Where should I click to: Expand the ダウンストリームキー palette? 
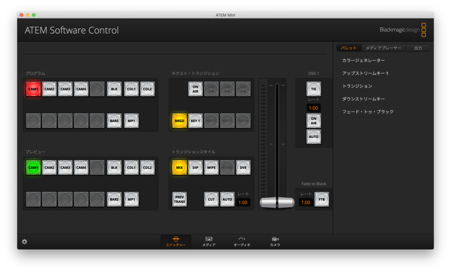tap(383, 99)
